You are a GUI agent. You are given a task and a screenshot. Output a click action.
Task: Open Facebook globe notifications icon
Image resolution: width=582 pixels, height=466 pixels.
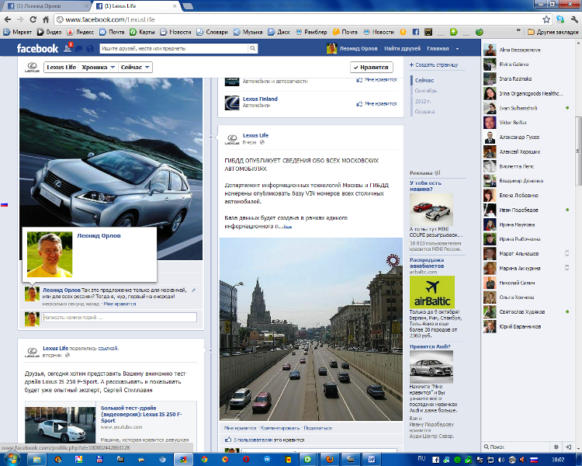pyautogui.click(x=90, y=49)
